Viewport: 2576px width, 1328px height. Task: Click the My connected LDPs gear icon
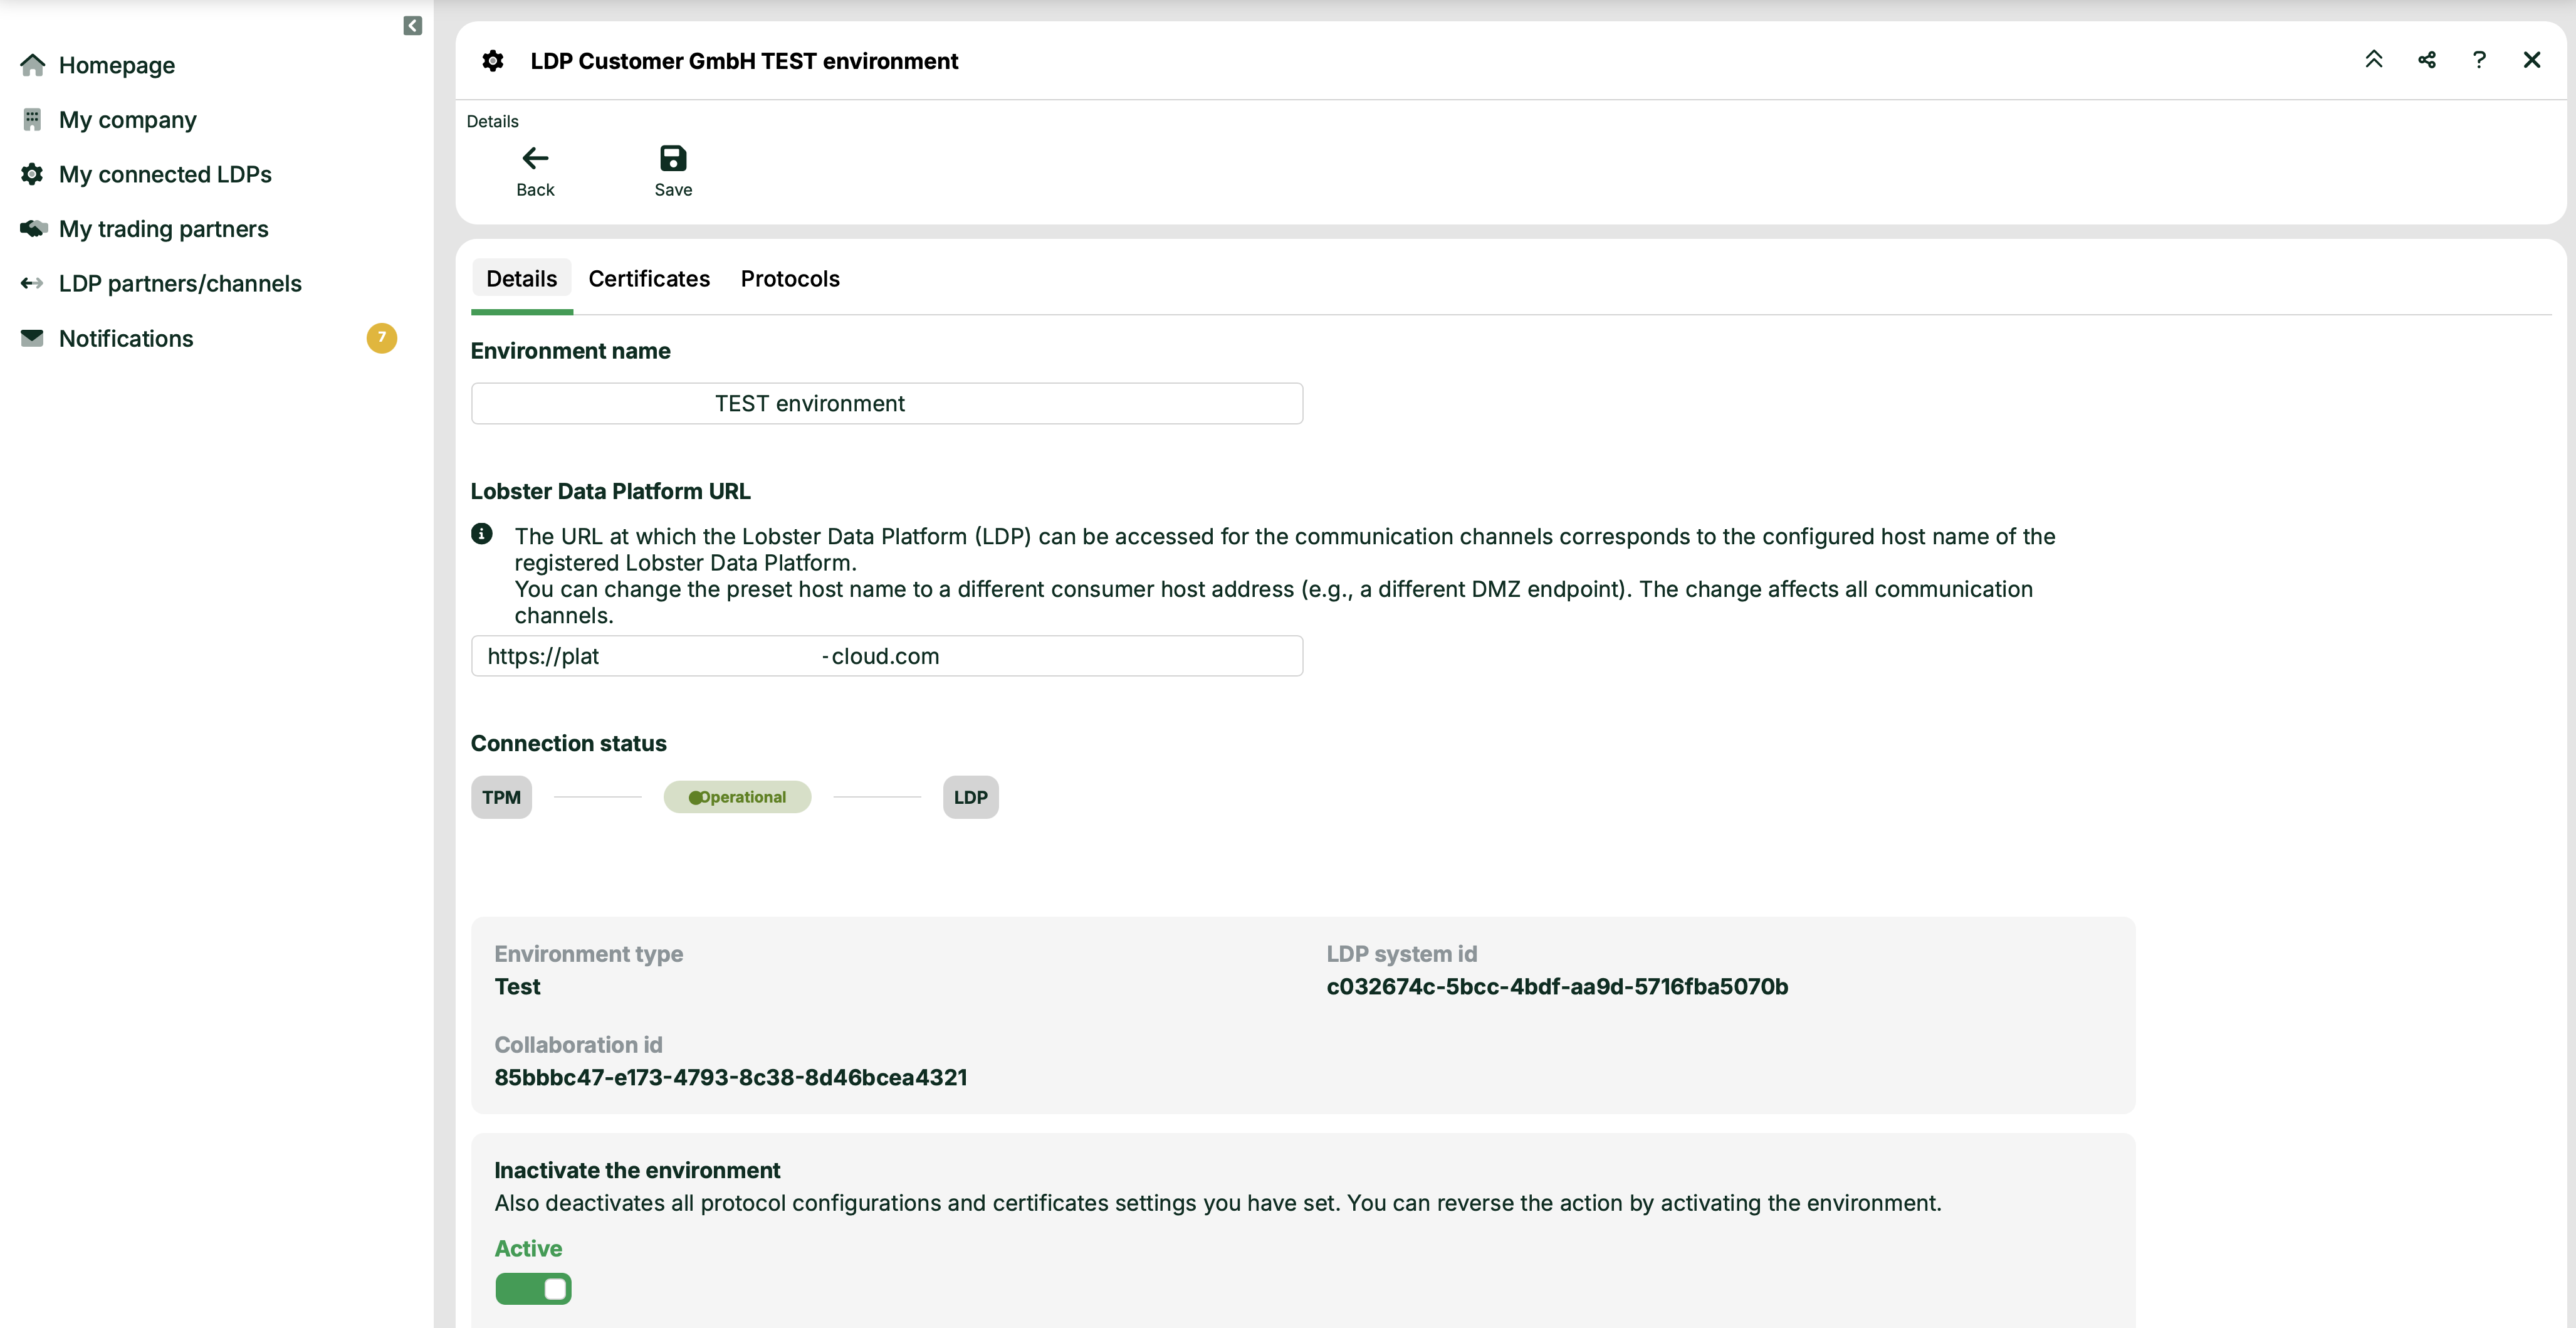pos(32,174)
